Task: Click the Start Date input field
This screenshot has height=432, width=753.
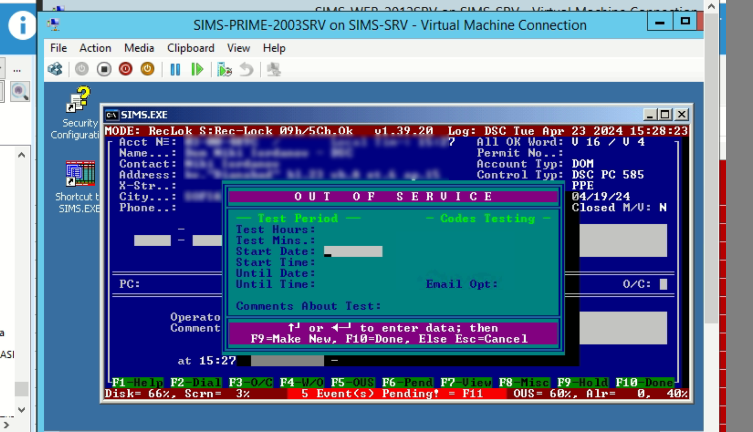Action: coord(353,251)
